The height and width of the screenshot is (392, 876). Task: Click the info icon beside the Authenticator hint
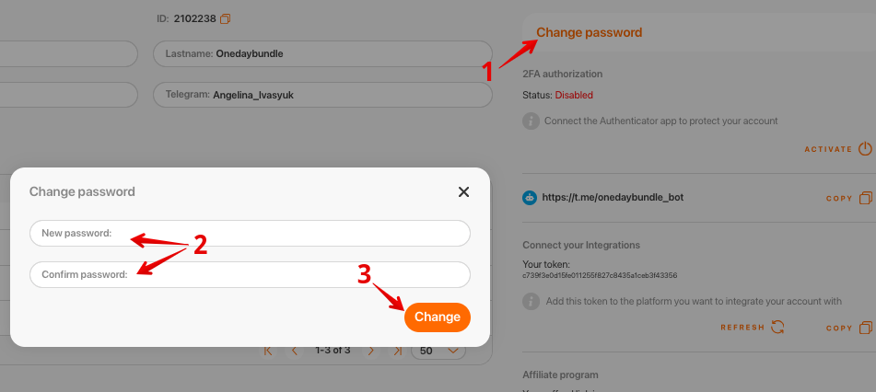[x=531, y=121]
